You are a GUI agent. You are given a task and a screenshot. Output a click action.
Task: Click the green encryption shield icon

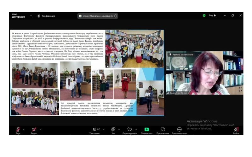coord(204,15)
